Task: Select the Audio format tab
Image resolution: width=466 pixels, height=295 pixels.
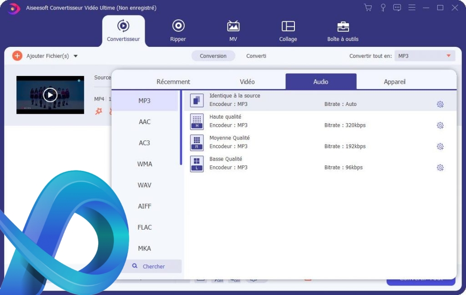Action: coord(321,81)
